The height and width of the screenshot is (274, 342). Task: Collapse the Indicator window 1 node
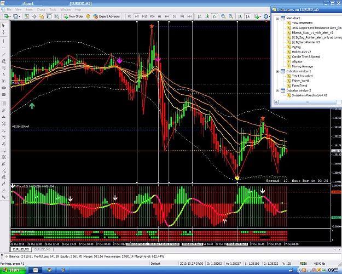pyautogui.click(x=277, y=71)
